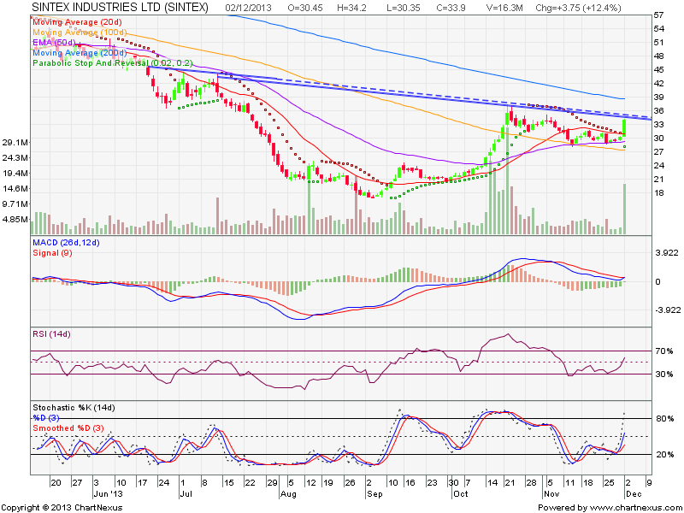Click the 19.4M volume axis label
This screenshot has height=513, width=684.
coord(15,174)
